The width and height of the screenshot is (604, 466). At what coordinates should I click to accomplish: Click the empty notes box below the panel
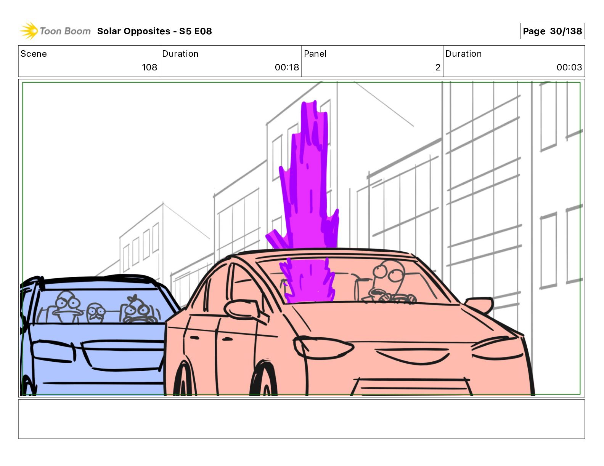tap(301, 419)
